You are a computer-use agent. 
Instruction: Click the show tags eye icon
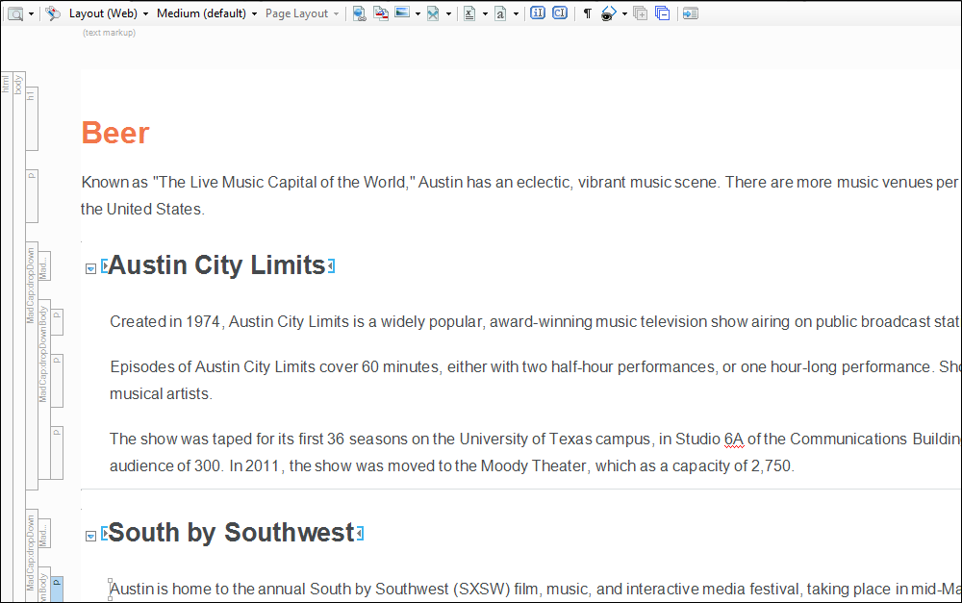click(x=608, y=13)
